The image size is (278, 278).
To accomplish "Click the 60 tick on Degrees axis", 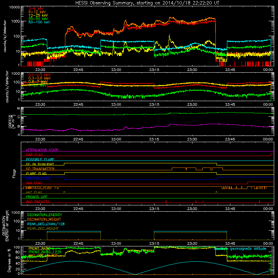I will pos(18,257).
